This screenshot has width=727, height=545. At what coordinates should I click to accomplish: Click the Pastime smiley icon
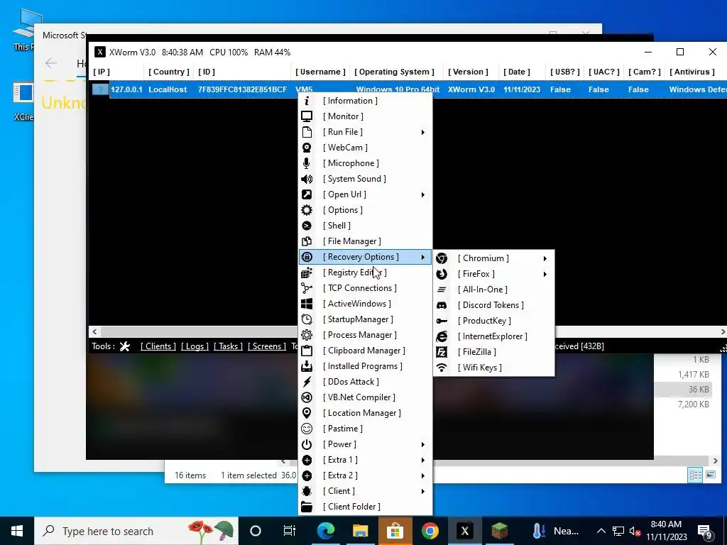pyautogui.click(x=307, y=429)
